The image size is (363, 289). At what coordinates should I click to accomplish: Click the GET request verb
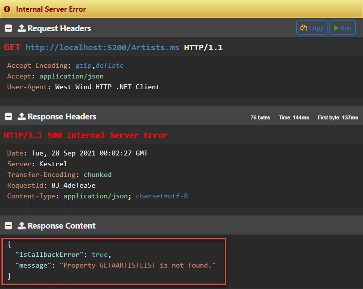[x=13, y=47]
